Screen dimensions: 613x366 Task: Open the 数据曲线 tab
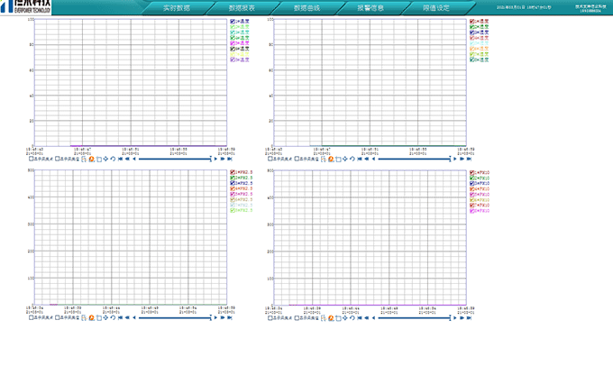tap(306, 7)
